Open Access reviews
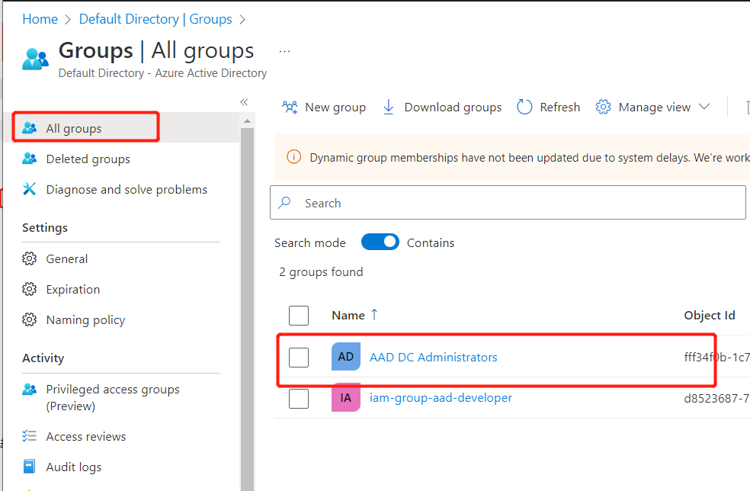This screenshot has height=491, width=750. 121,436
